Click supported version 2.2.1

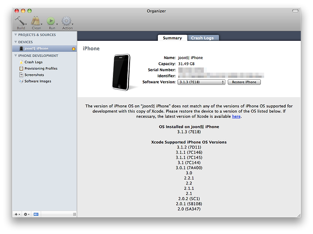tap(189, 178)
